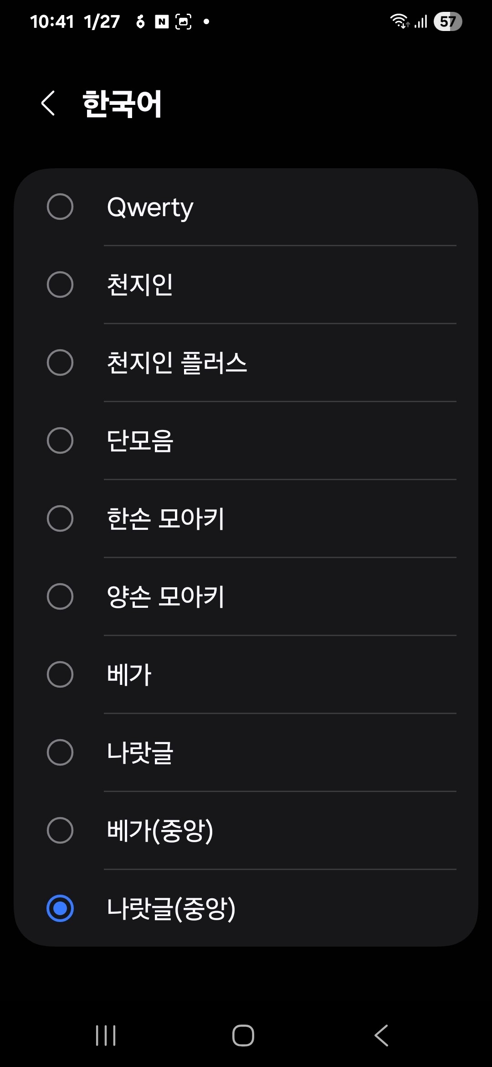Select the 나랏글 radio button

point(60,752)
